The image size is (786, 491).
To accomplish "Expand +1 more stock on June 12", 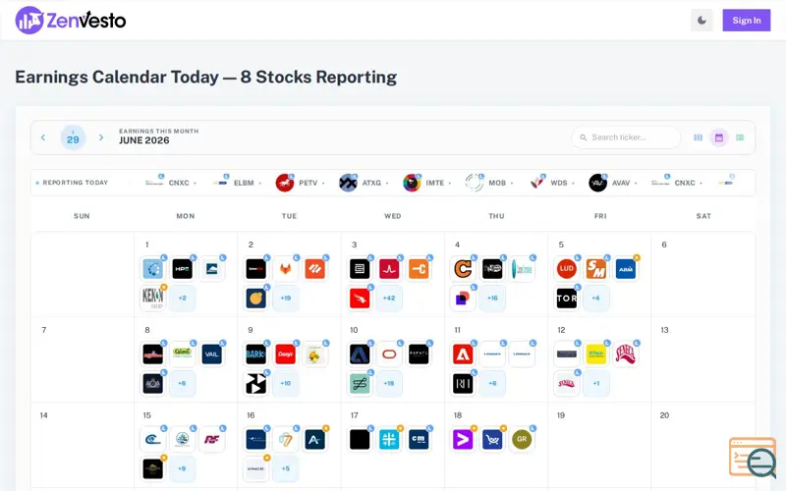I will 596,383.
